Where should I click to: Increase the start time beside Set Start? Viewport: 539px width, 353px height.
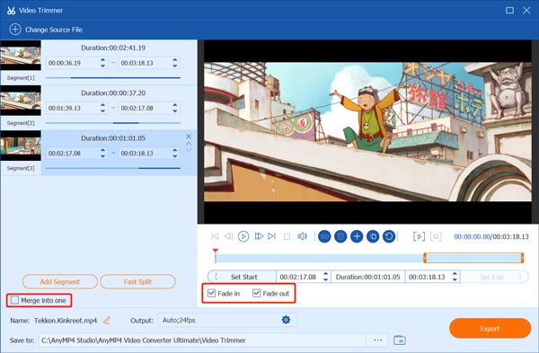[x=325, y=274]
